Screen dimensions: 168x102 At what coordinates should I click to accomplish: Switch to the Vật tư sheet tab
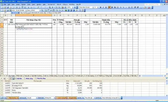tap(46, 76)
